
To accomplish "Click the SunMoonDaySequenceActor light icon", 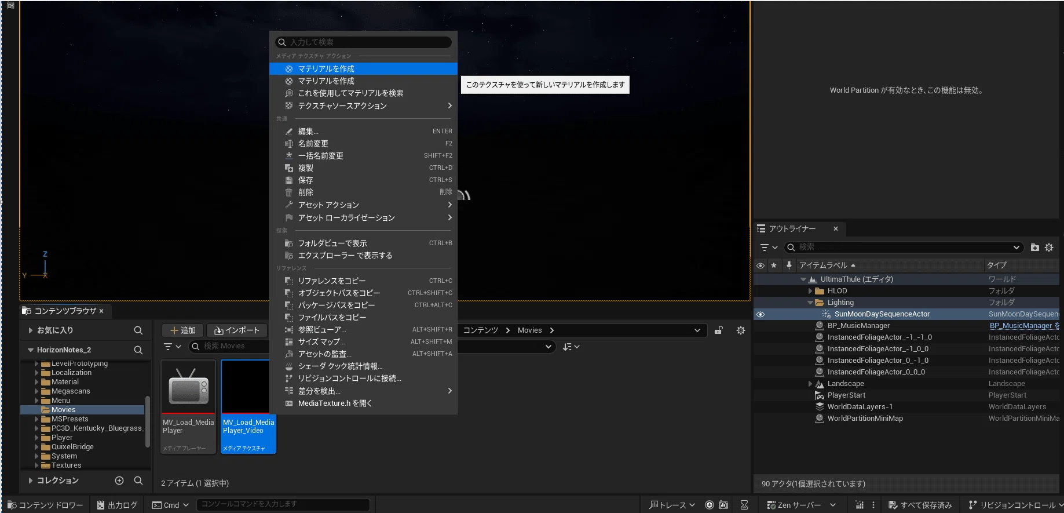I will point(827,314).
